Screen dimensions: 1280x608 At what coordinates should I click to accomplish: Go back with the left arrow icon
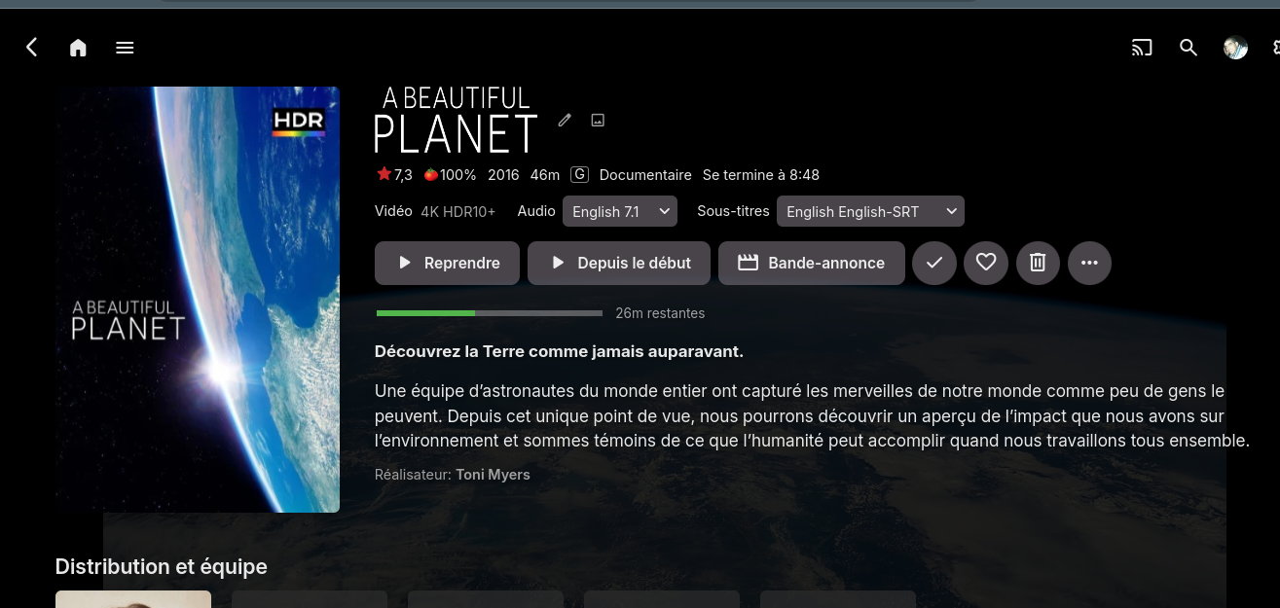[x=32, y=48]
